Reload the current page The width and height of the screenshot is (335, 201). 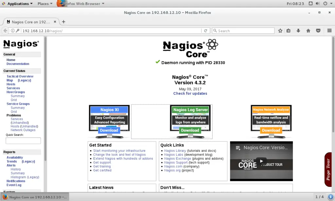(205, 30)
